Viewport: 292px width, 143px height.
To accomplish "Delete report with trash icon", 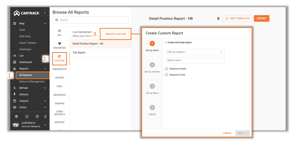I will (x=218, y=18).
